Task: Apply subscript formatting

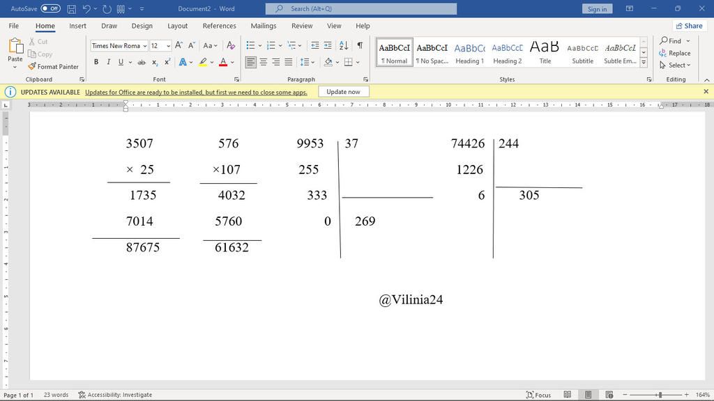Action: pyautogui.click(x=155, y=62)
